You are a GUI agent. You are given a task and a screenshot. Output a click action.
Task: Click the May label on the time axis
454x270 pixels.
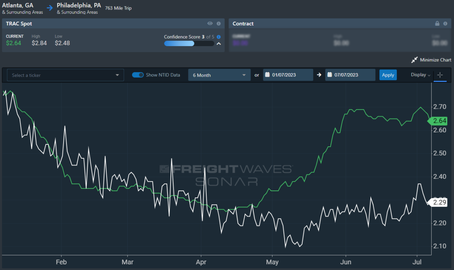pyautogui.click(x=272, y=262)
